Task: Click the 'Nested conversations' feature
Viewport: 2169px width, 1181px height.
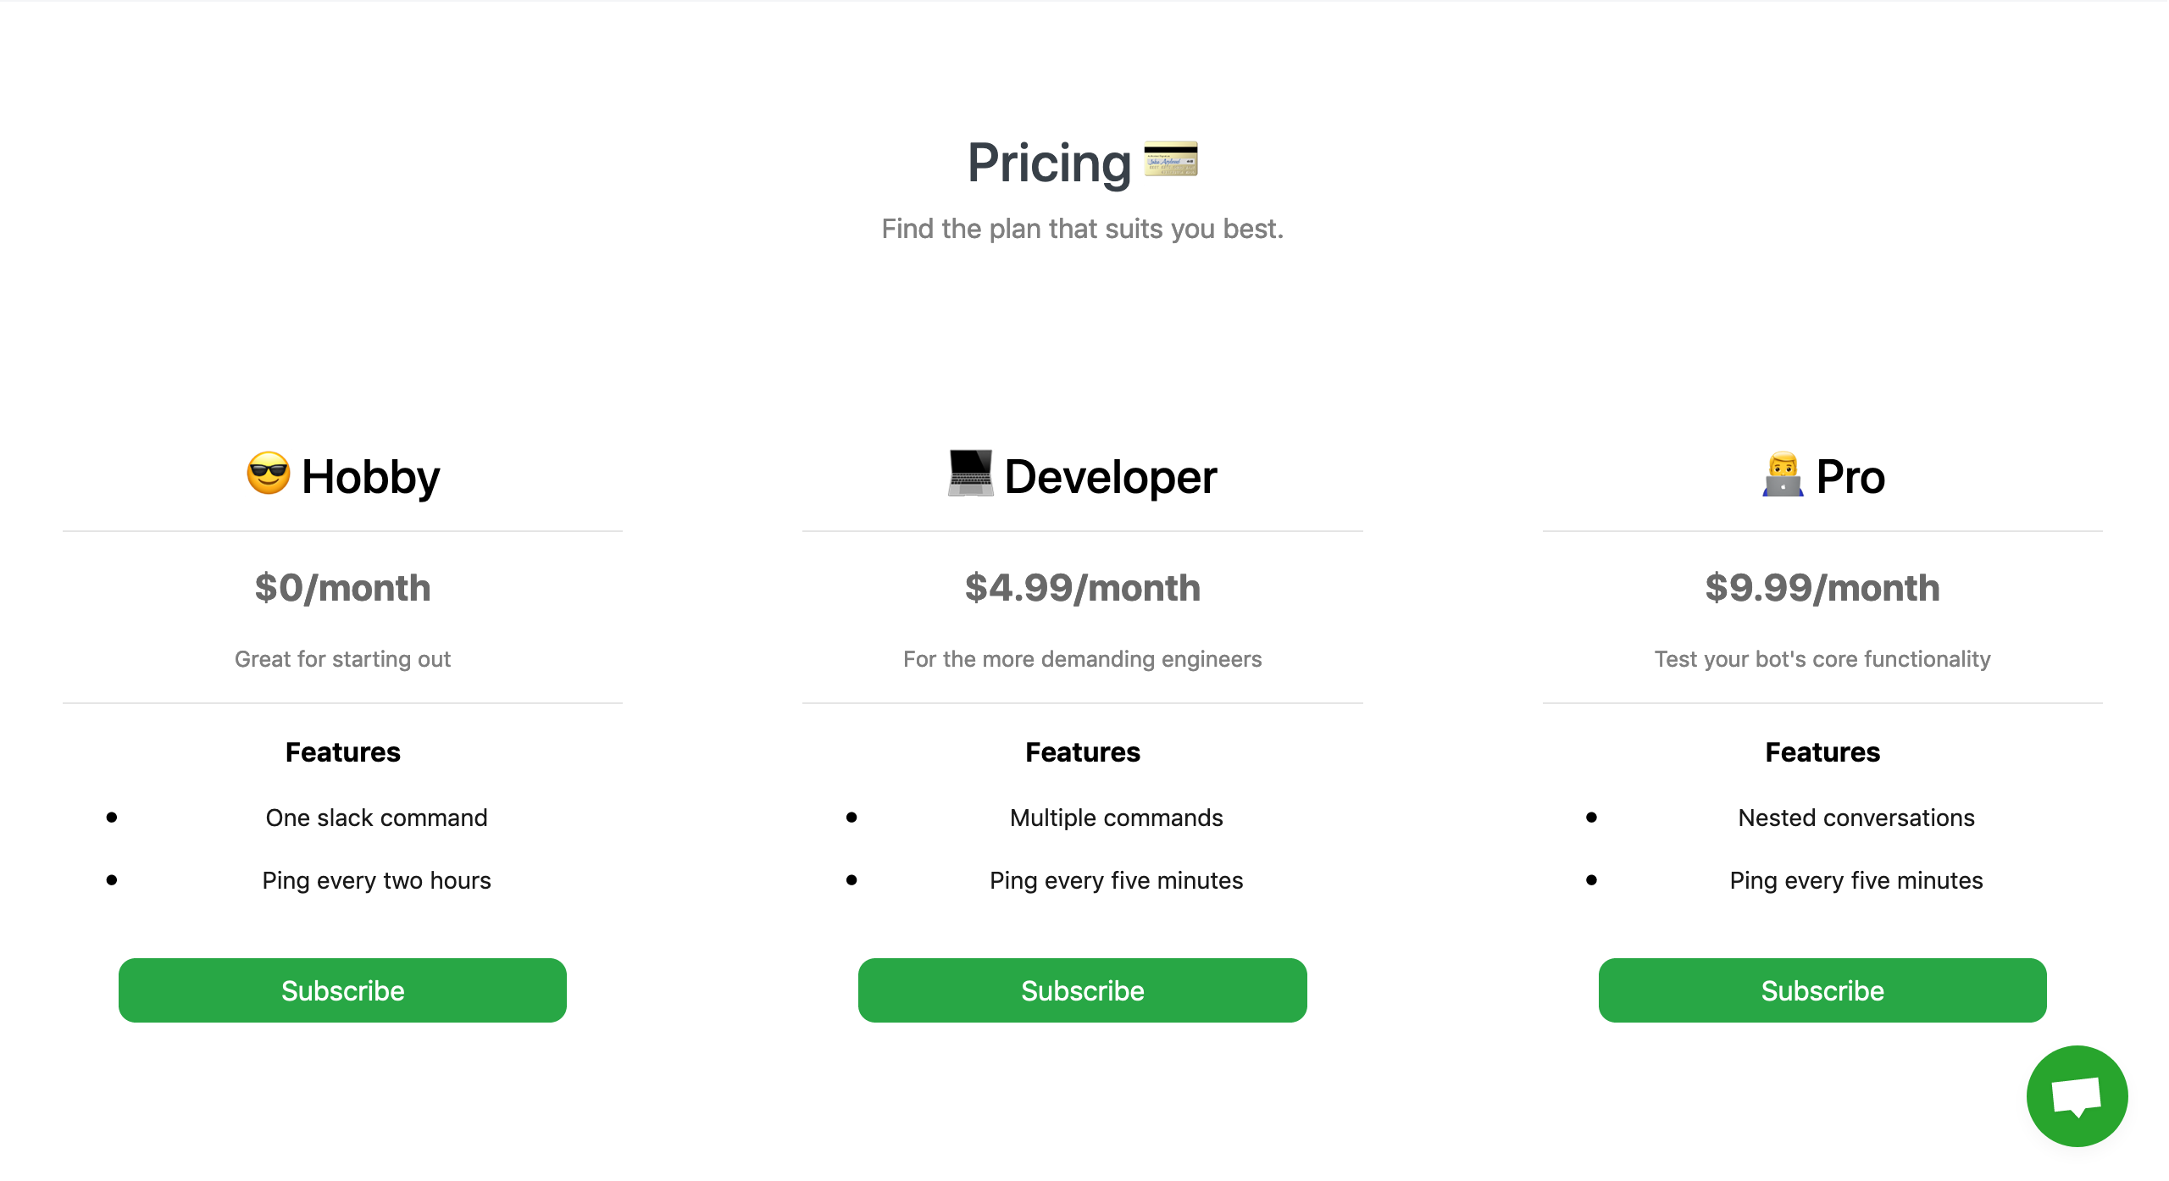Action: tap(1856, 818)
